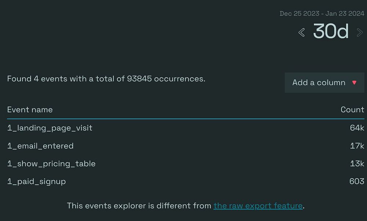Open the 30d time range selector
The image size is (367, 221).
(331, 32)
